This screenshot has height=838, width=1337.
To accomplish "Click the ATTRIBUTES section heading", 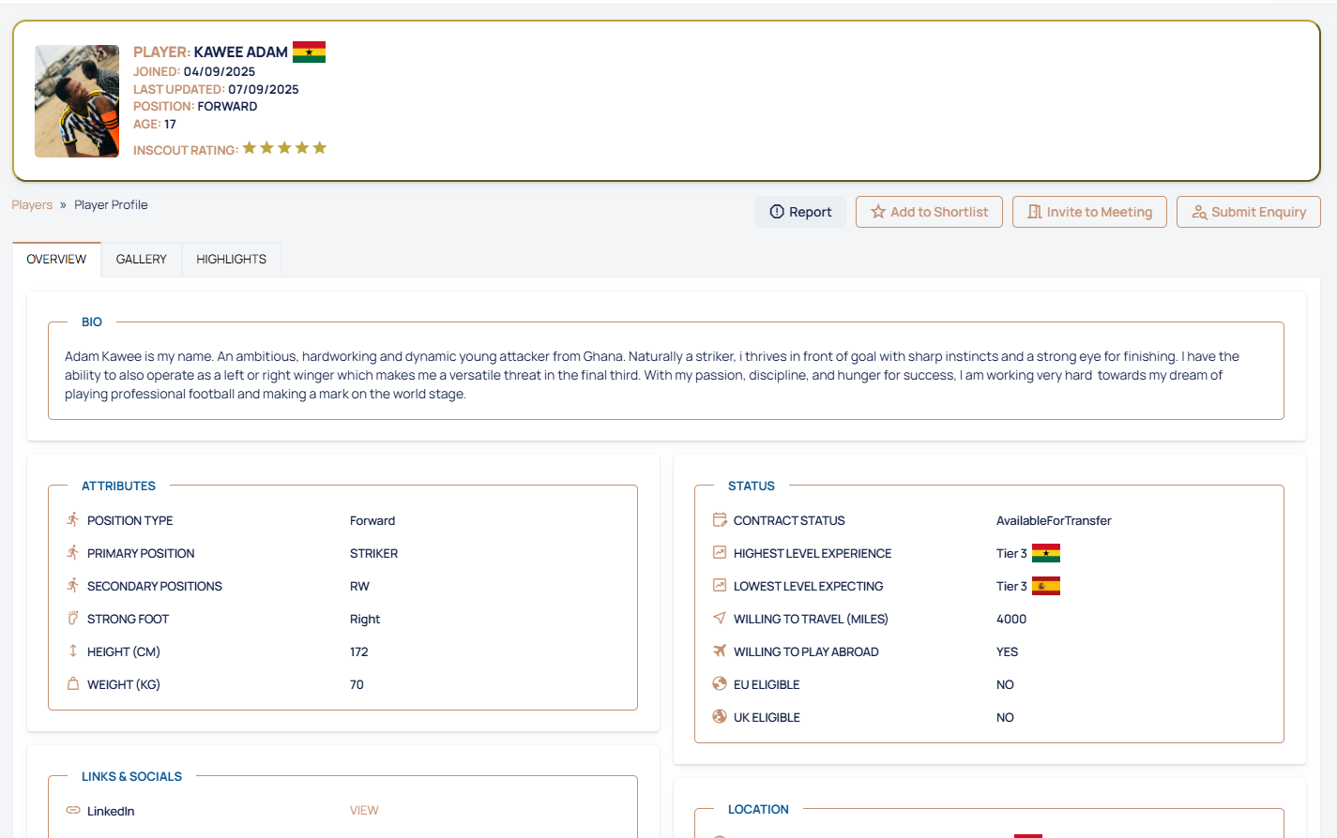I will (x=118, y=486).
